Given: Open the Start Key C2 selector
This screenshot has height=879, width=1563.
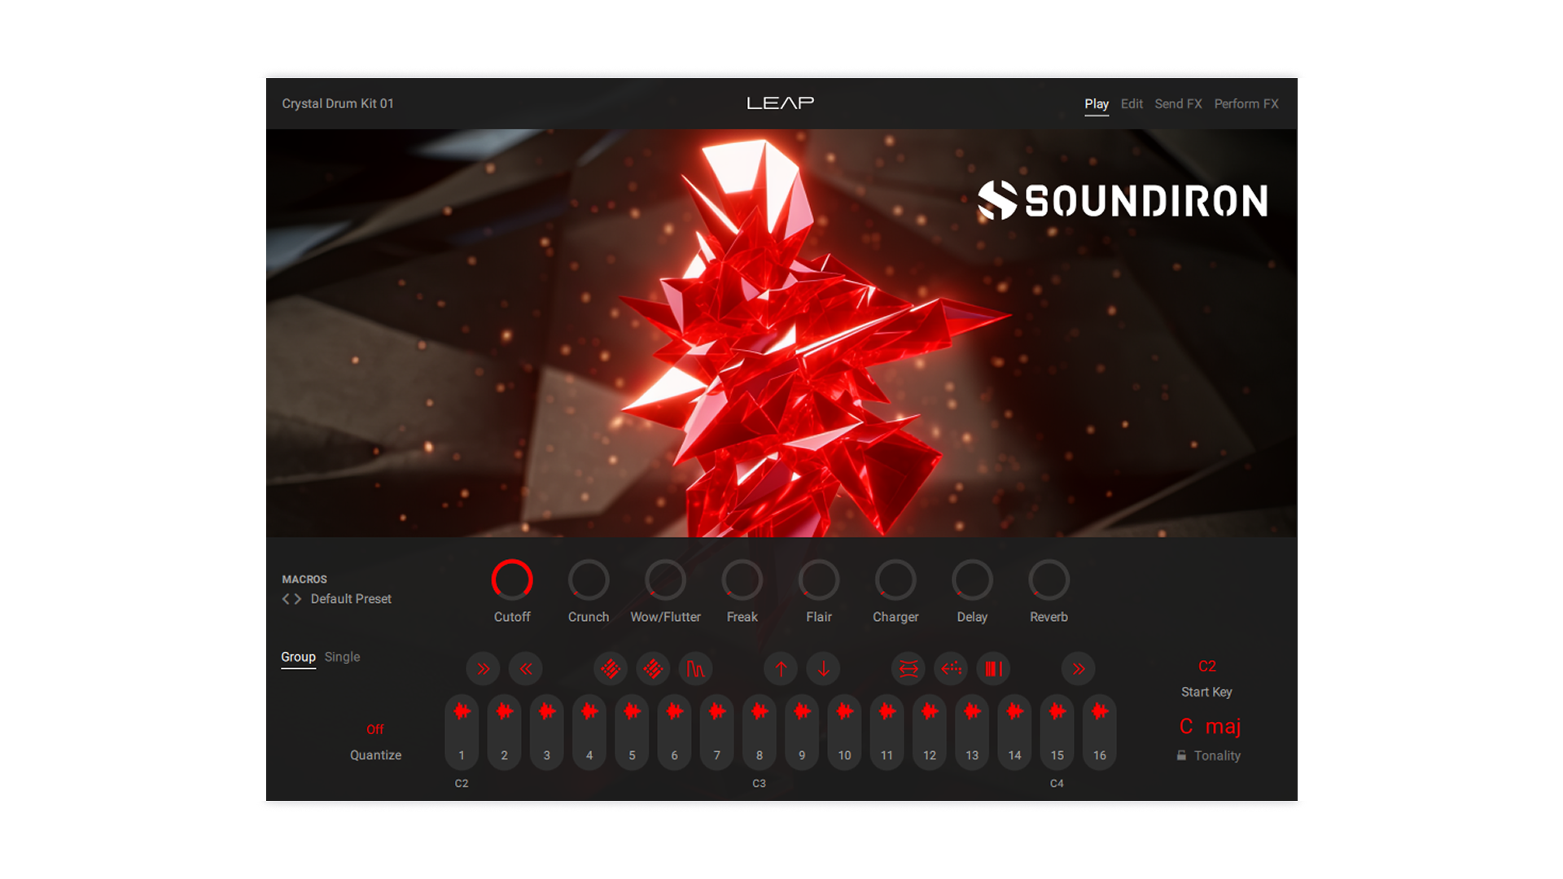Looking at the screenshot, I should [x=1207, y=667].
